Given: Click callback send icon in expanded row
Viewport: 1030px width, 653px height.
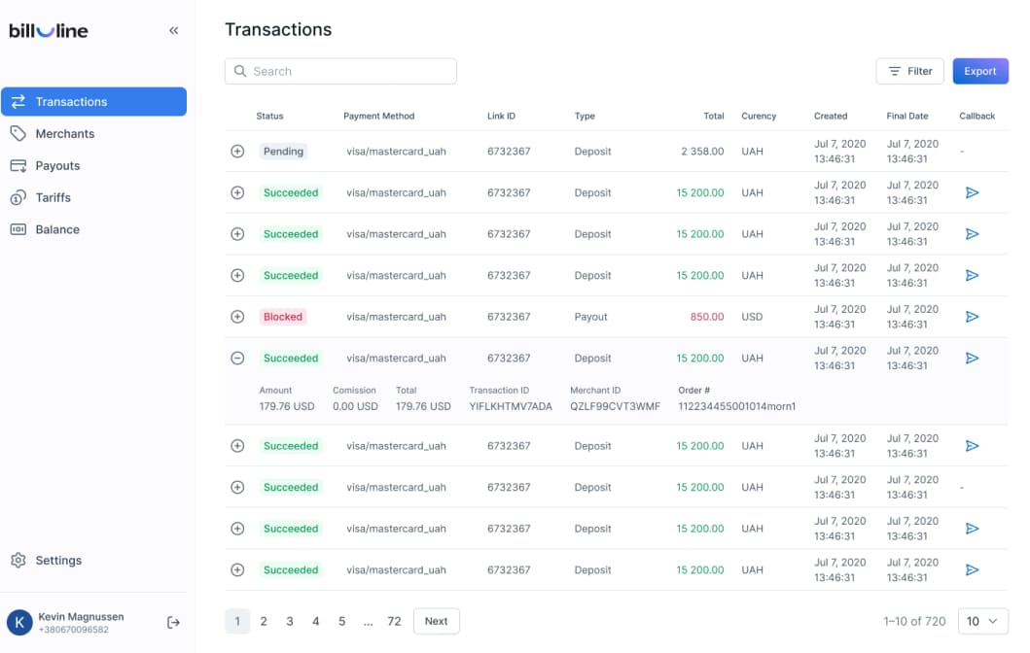Looking at the screenshot, I should point(971,359).
